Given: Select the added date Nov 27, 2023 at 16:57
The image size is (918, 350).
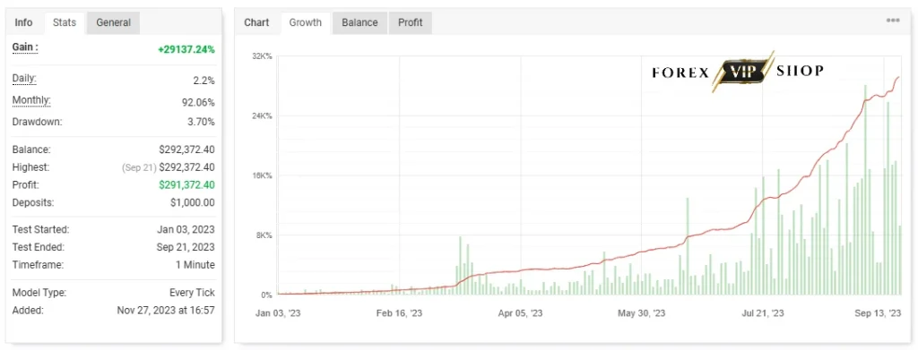Looking at the screenshot, I should click(x=166, y=311).
